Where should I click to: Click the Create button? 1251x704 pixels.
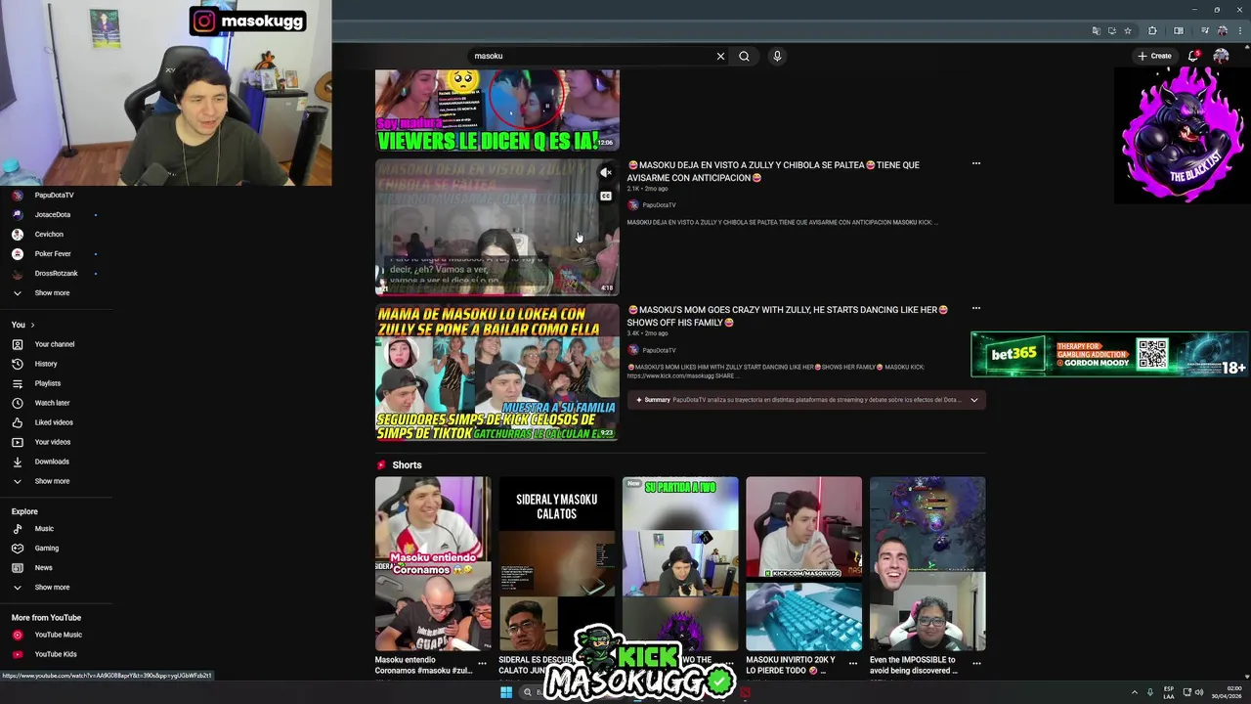[x=1154, y=56]
